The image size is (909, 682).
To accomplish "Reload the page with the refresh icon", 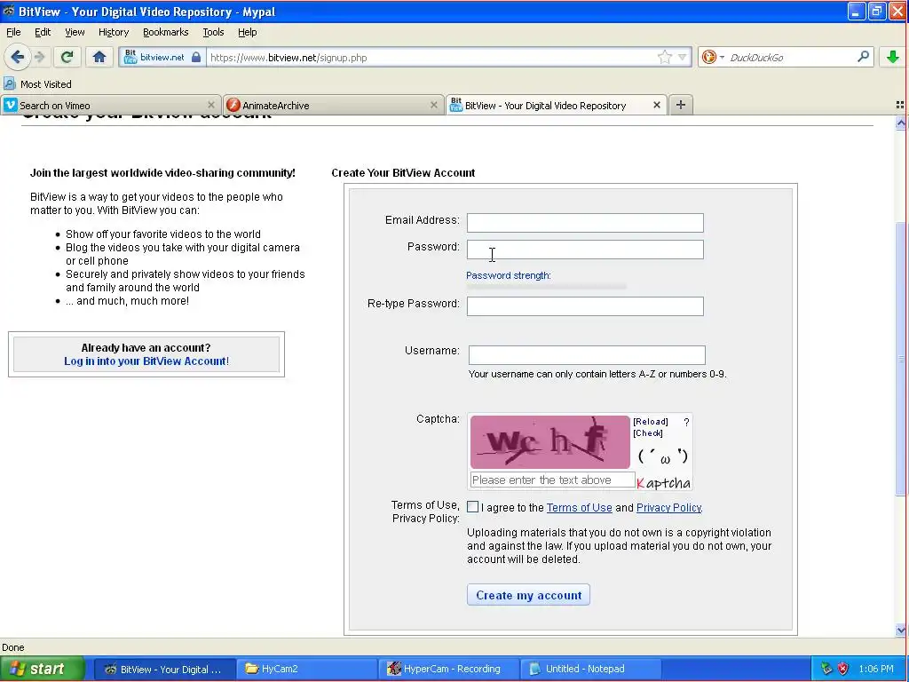I will point(67,57).
